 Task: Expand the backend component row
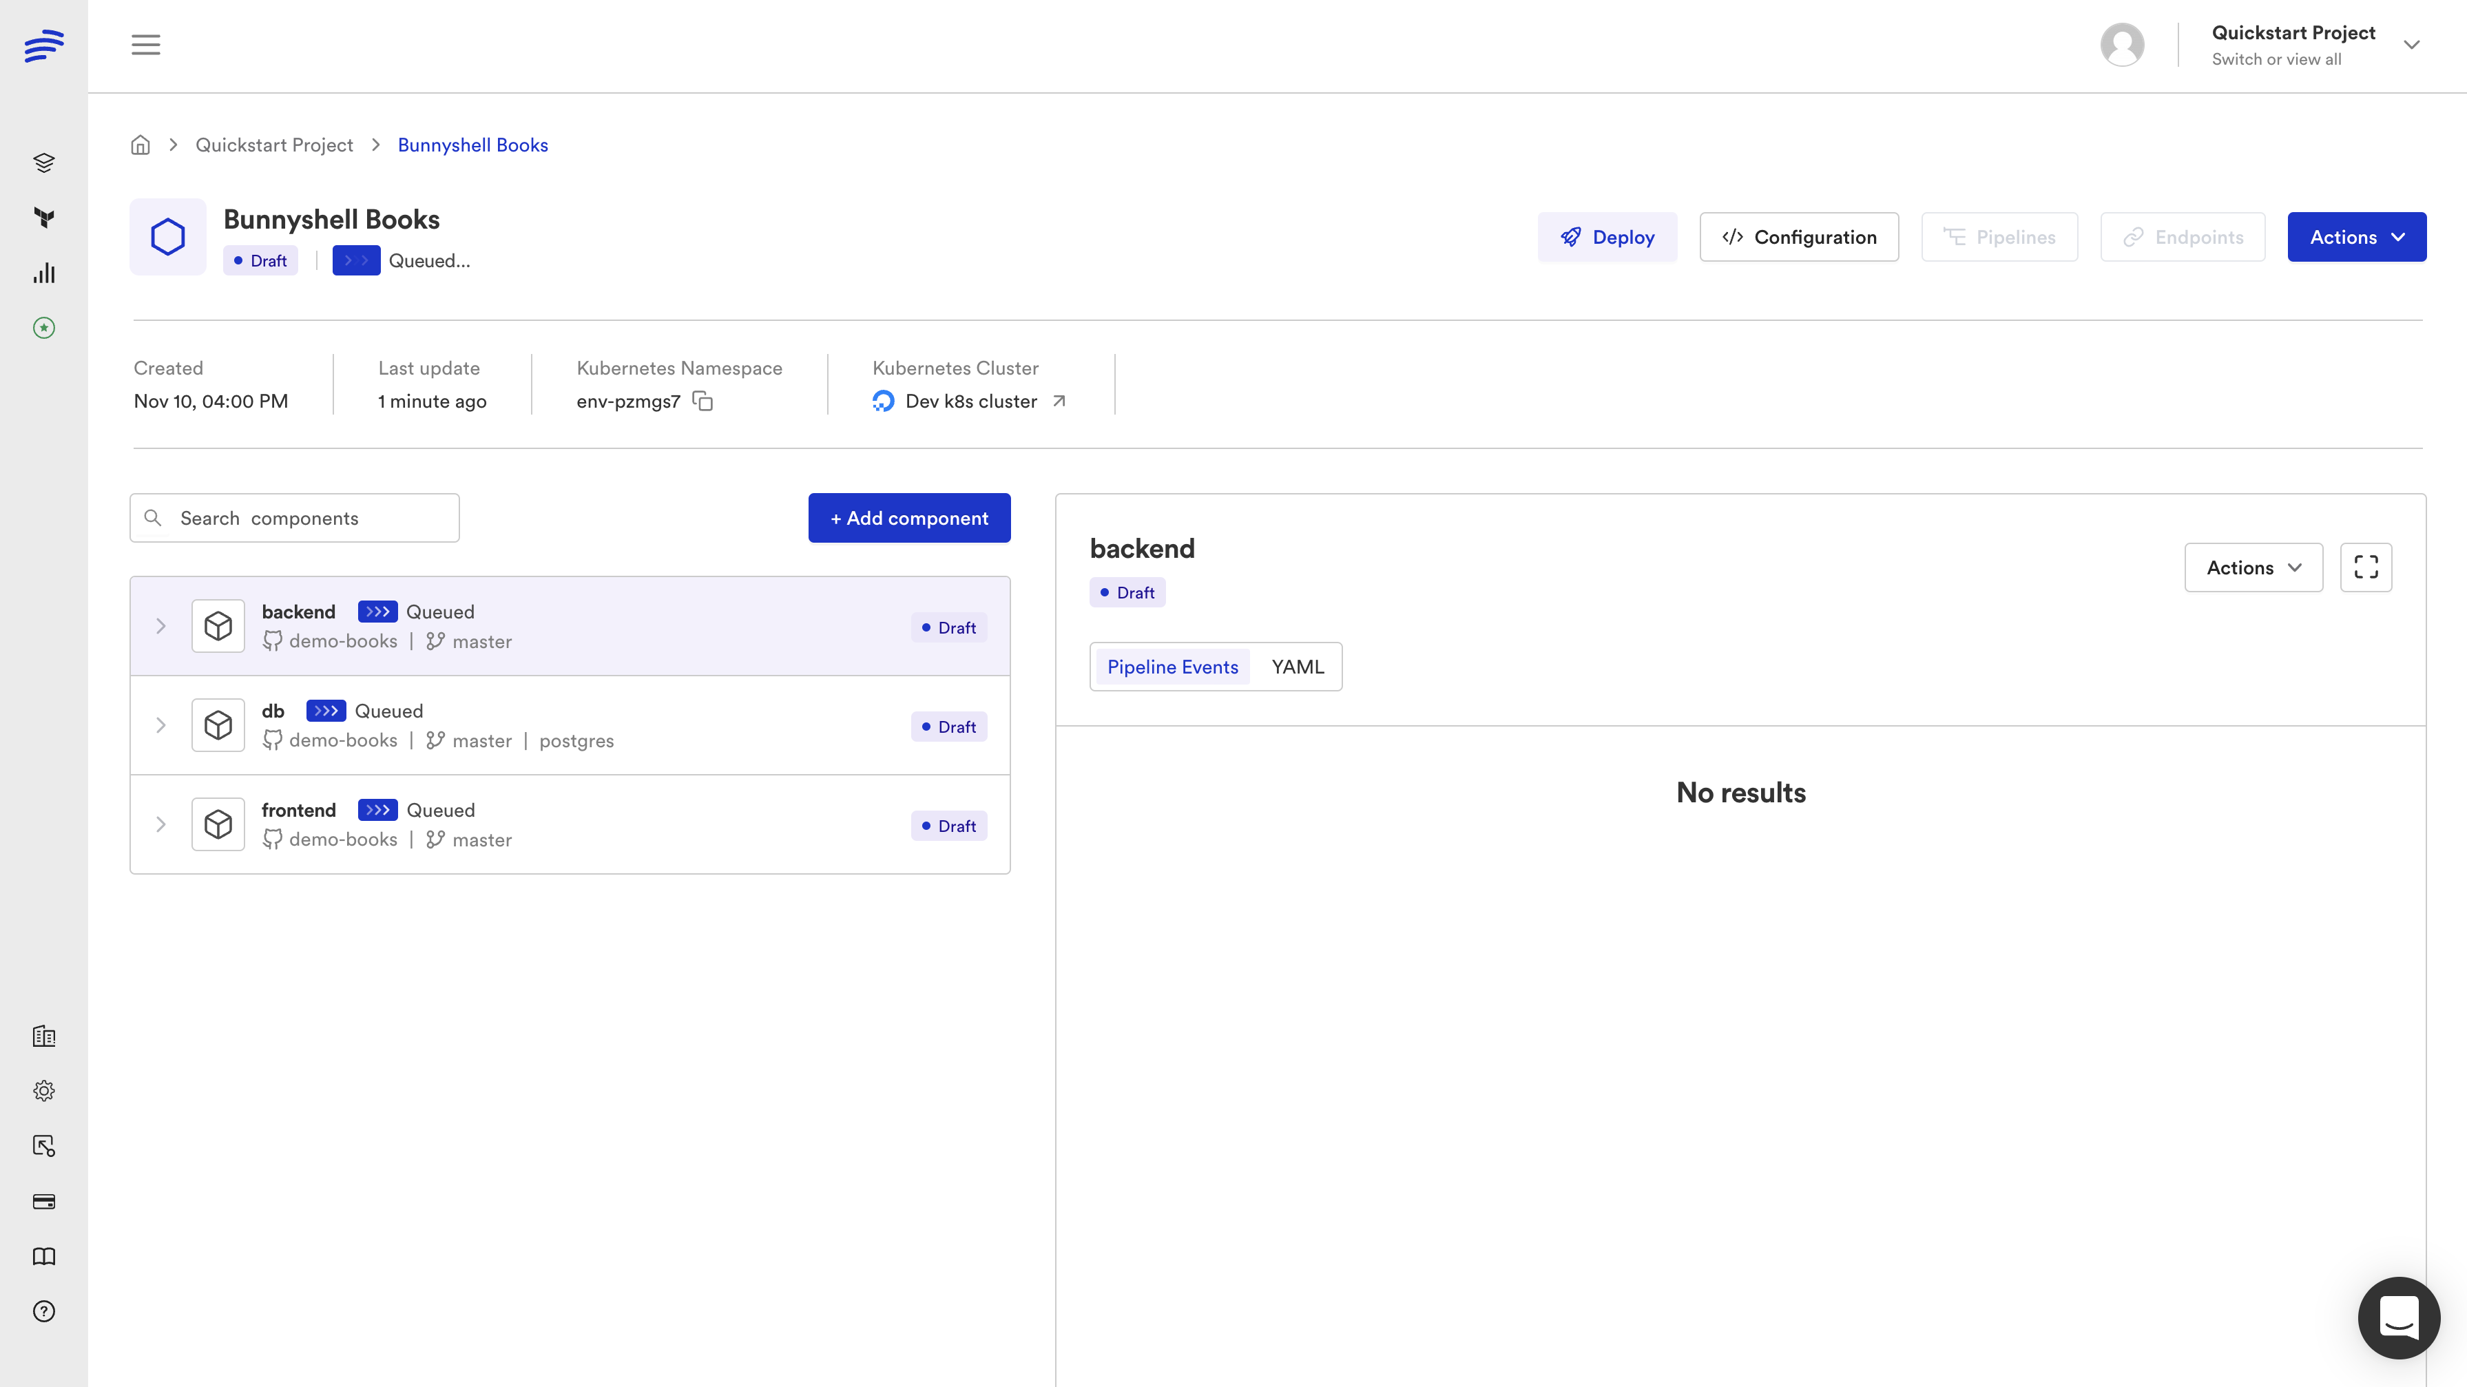click(x=161, y=627)
